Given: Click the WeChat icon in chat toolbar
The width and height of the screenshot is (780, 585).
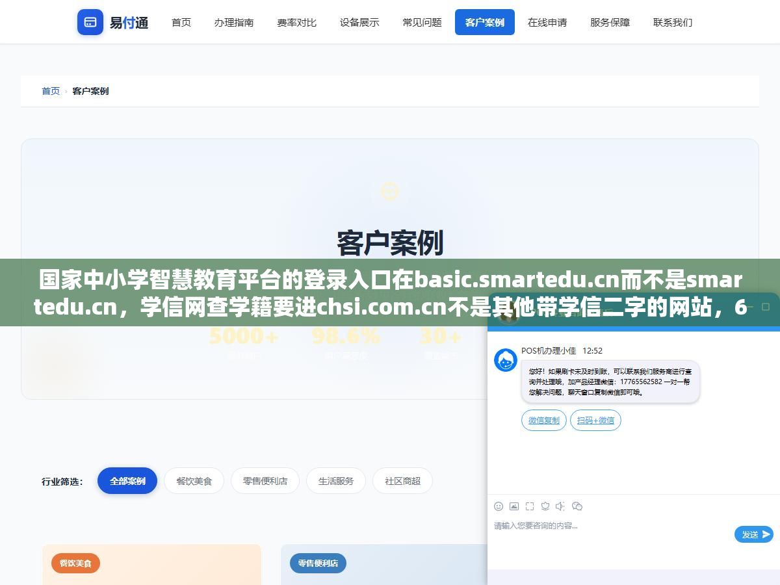Looking at the screenshot, I should (x=577, y=506).
